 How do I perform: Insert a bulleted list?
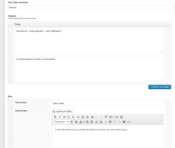69,117
